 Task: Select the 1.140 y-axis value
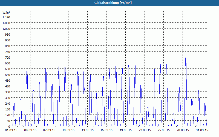6,17
